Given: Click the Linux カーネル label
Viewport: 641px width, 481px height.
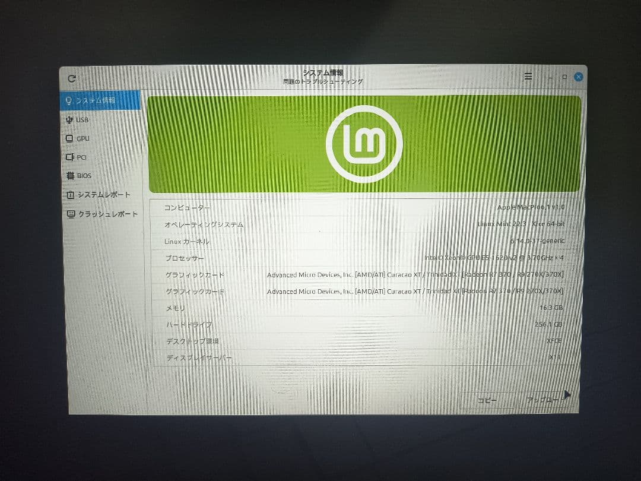Looking at the screenshot, I should [187, 241].
